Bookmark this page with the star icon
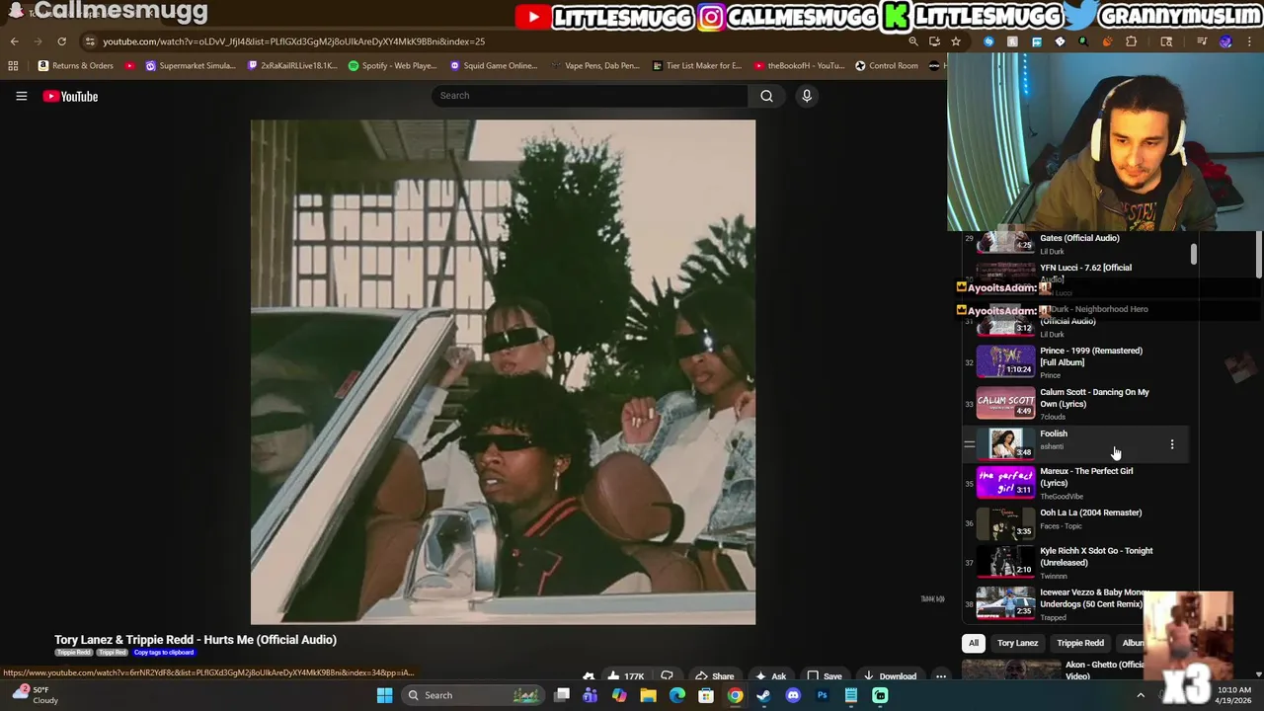 955,41
